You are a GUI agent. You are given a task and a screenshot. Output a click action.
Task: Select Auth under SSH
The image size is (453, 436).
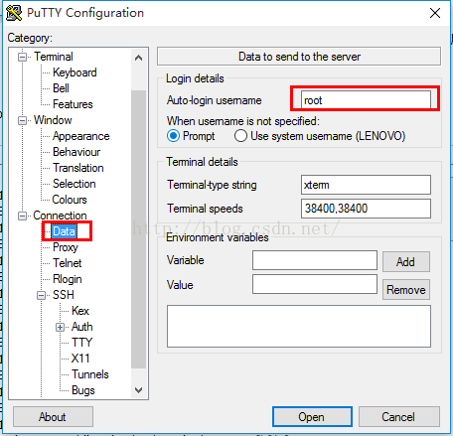(x=82, y=327)
